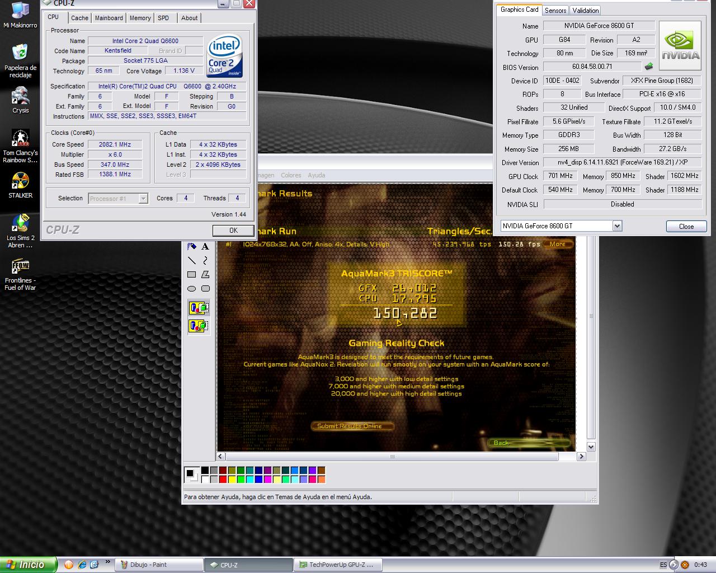
Task: Select the Polygon tool in Paint
Action: [x=205, y=274]
